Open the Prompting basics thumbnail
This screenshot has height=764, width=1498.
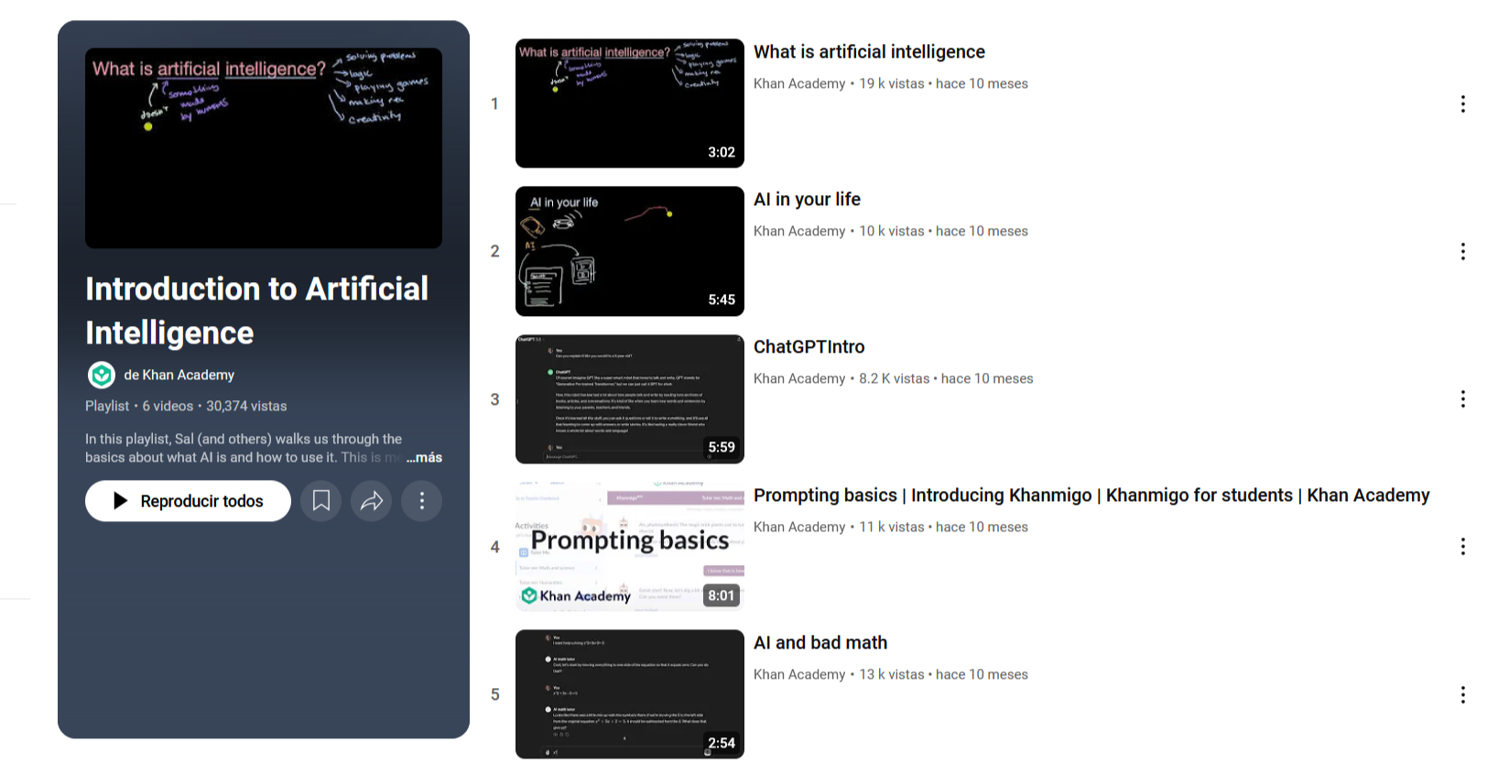tap(630, 547)
